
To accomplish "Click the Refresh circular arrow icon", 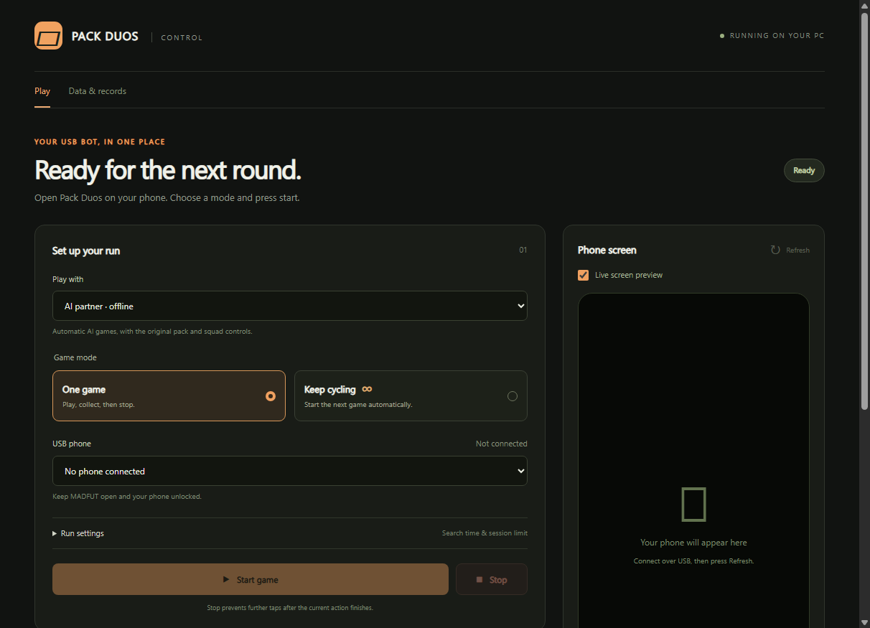I will [775, 250].
